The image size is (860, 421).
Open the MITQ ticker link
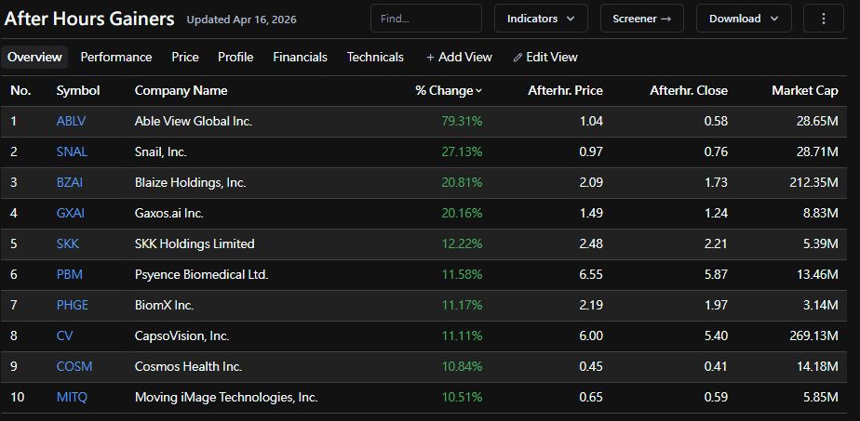pos(72,397)
